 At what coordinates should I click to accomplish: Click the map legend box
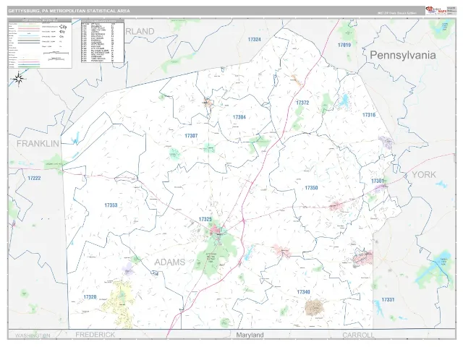(x=40, y=43)
